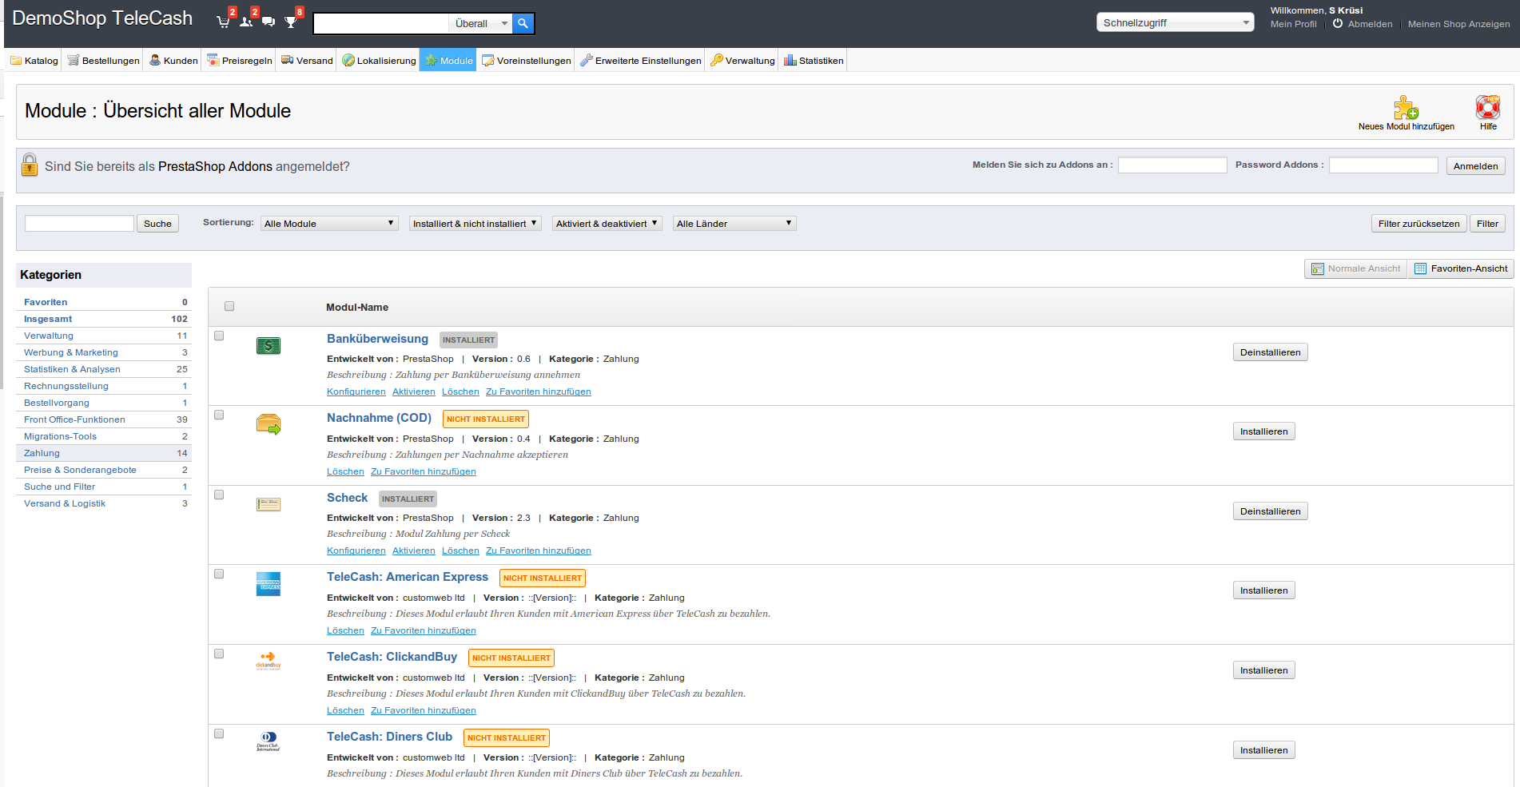
Task: Open the new customers notification icon
Action: (246, 22)
